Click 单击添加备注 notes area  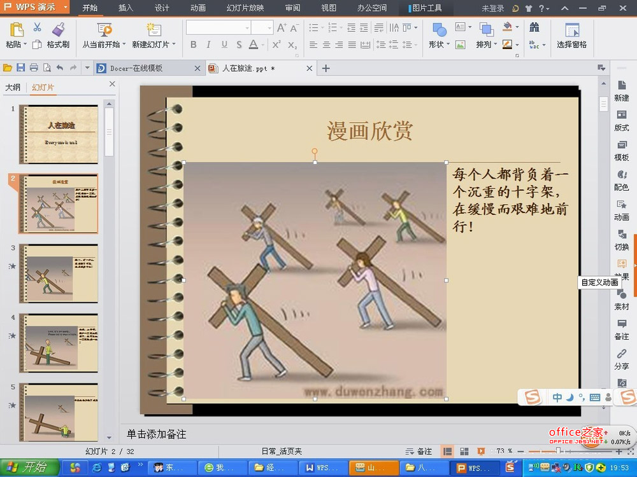156,434
